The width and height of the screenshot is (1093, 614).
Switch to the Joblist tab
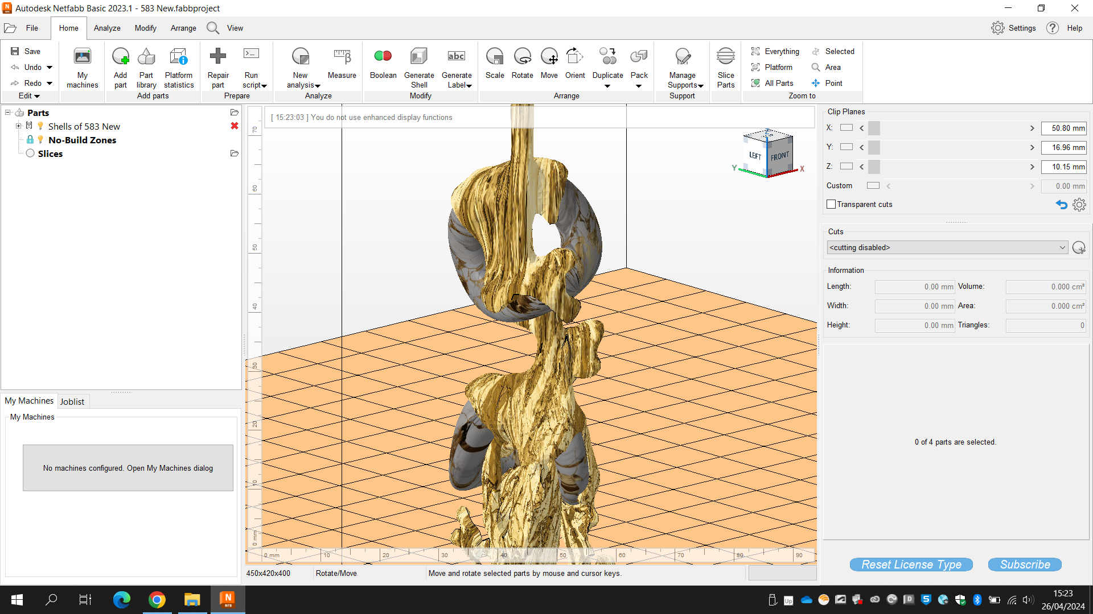click(x=72, y=401)
